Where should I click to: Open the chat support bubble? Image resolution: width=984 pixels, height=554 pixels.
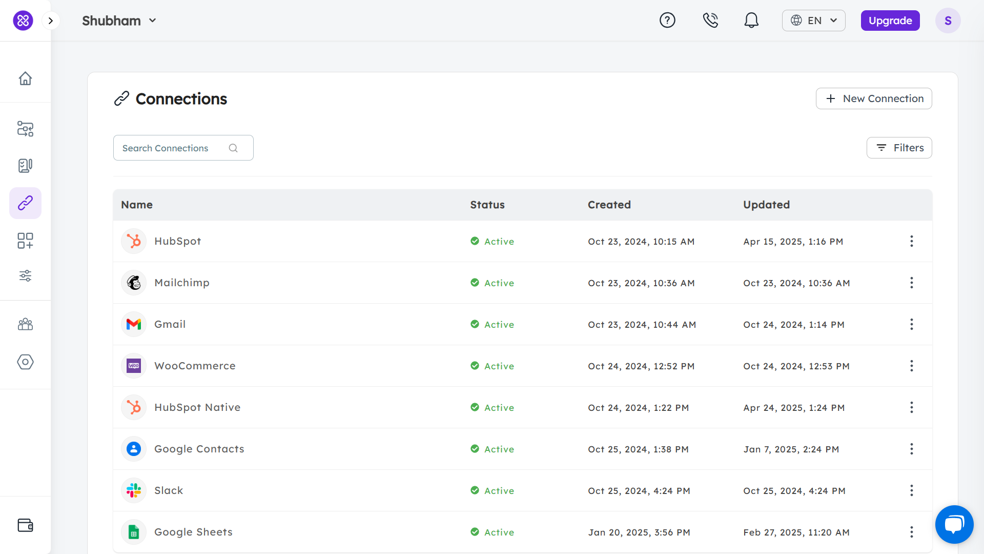coord(954,524)
